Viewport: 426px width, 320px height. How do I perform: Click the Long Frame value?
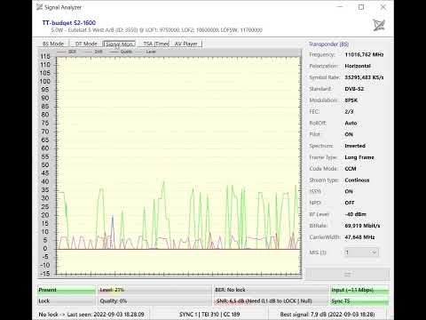click(x=359, y=157)
